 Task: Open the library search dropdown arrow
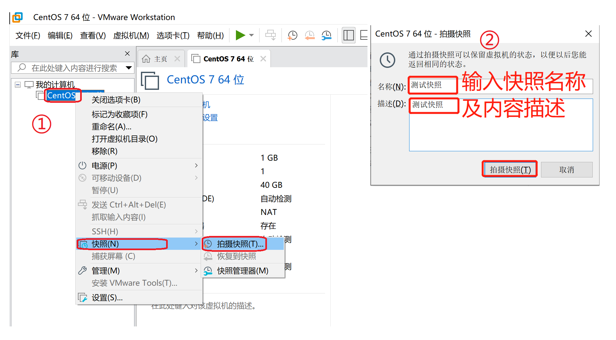(x=129, y=68)
